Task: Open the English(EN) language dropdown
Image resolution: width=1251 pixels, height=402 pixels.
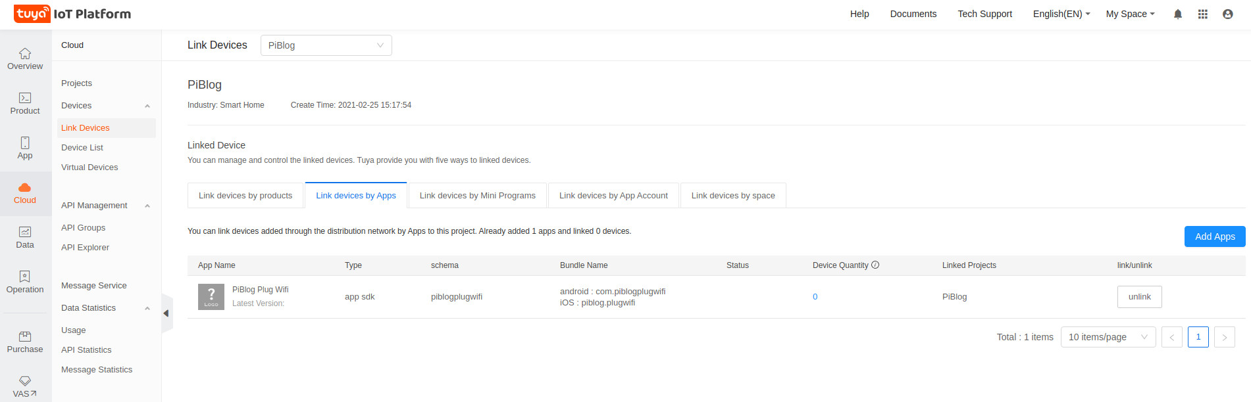Action: (1061, 14)
